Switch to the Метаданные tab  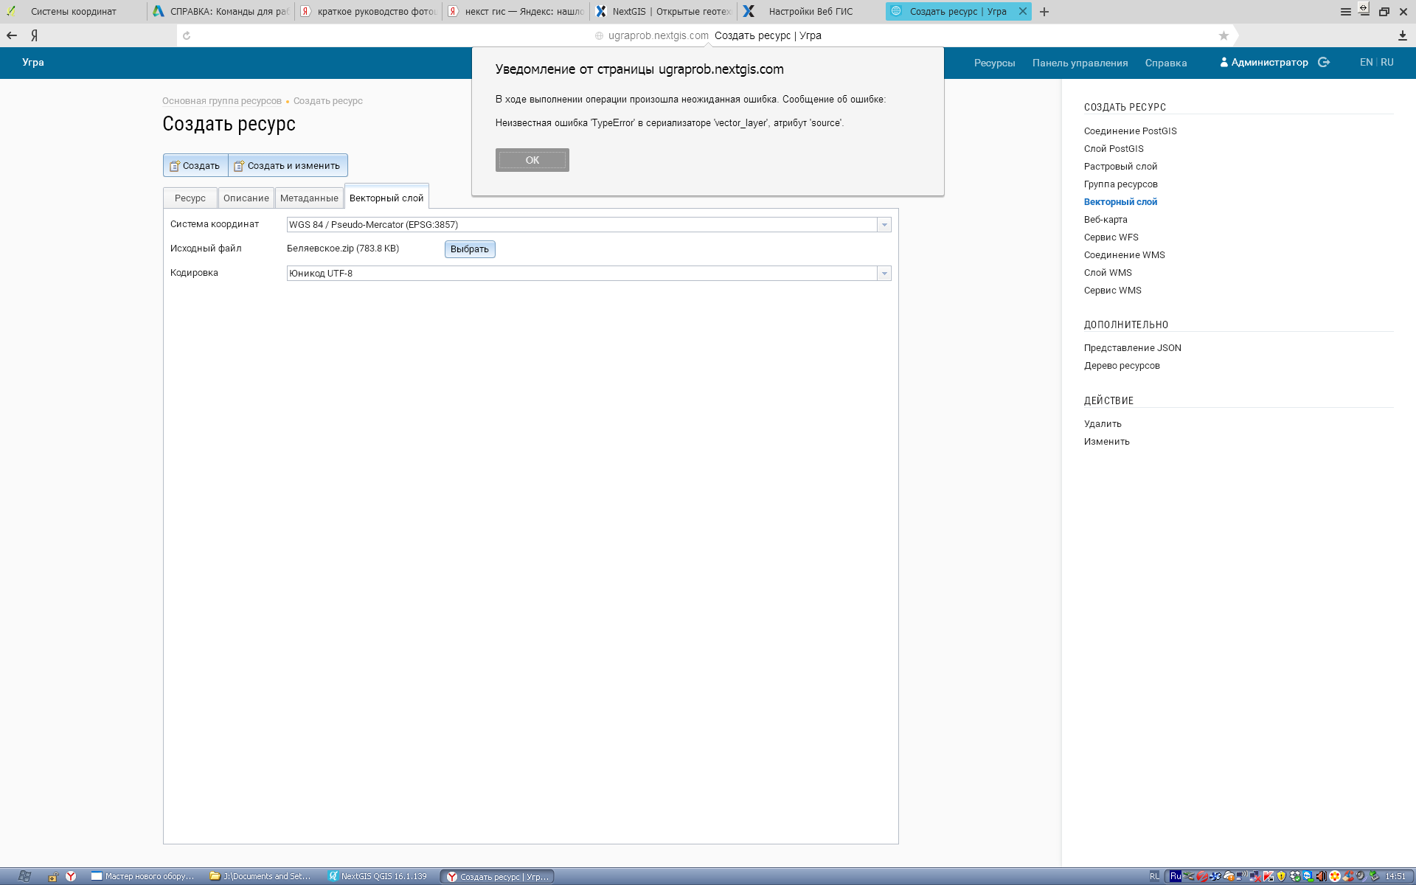coord(309,198)
